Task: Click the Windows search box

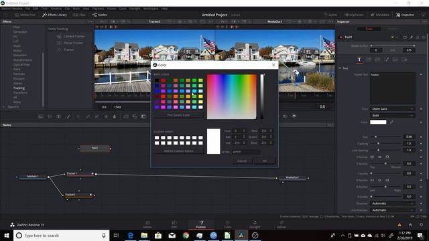Action: click(x=61, y=235)
